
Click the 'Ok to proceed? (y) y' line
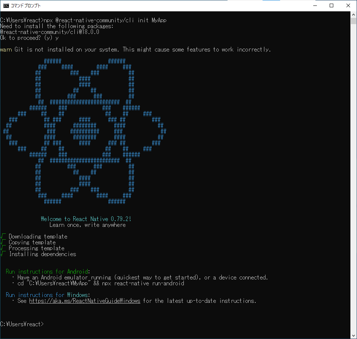30,38
